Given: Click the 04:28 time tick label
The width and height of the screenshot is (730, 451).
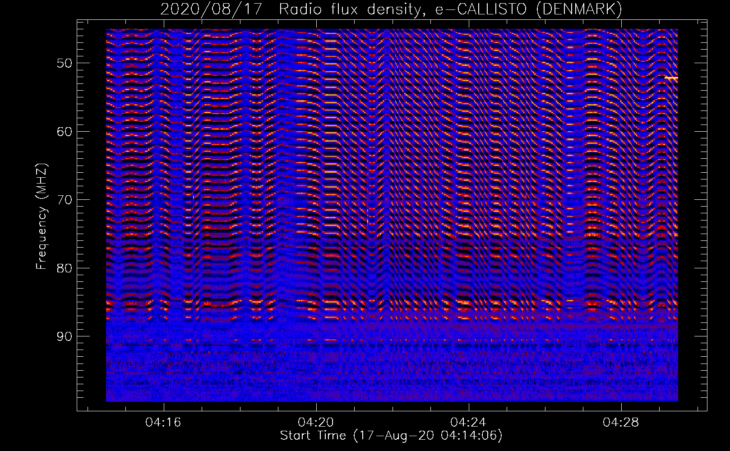Looking at the screenshot, I should pos(622,423).
